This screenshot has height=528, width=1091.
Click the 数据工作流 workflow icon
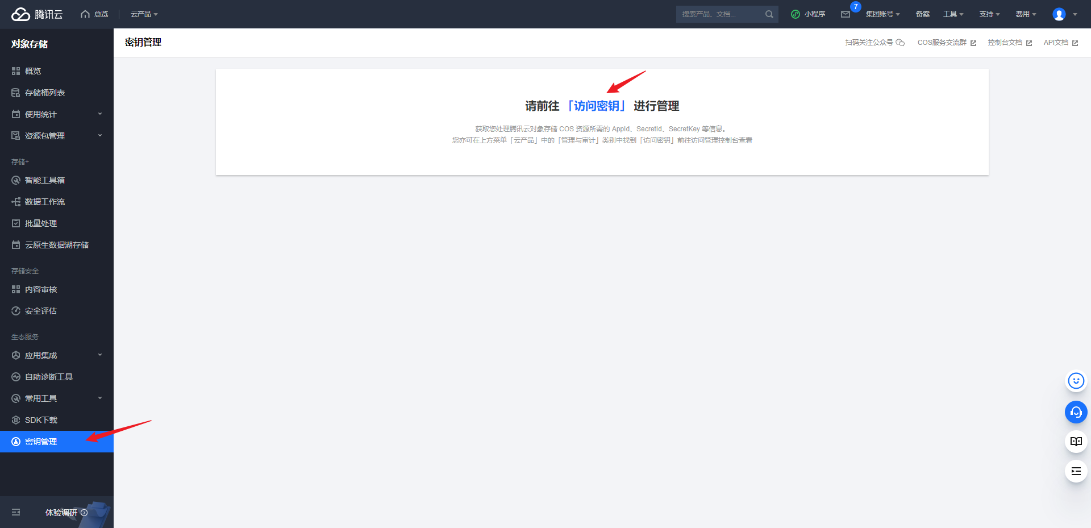16,202
